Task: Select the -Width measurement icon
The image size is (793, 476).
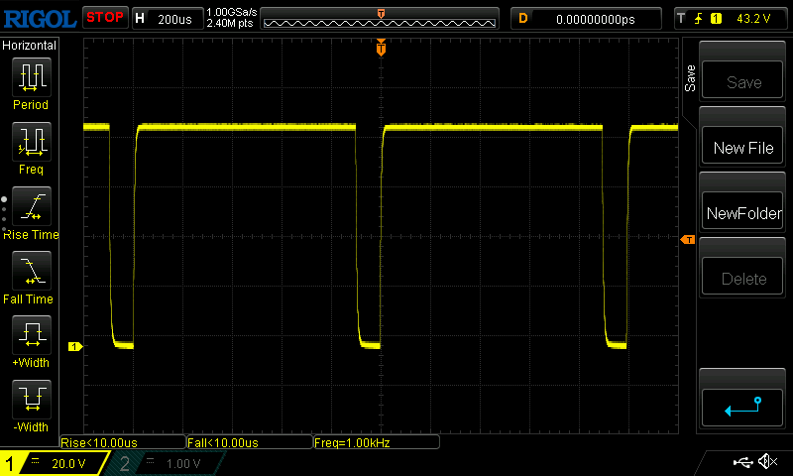Action: click(32, 399)
